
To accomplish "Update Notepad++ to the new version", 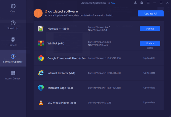I will (150, 29).
